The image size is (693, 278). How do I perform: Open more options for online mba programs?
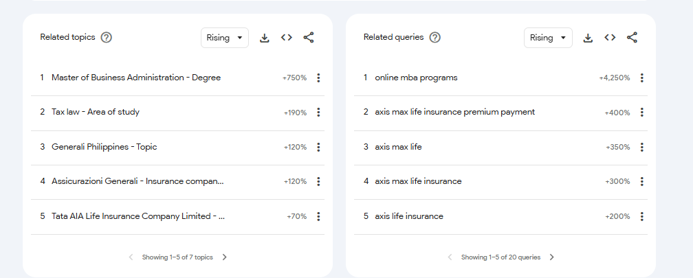(x=641, y=78)
